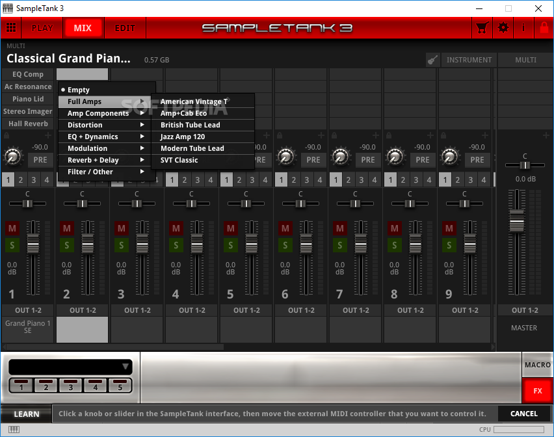Screen dimensions: 554x437
Task: Click the send level knob on channel 9
Action: [x=450, y=157]
